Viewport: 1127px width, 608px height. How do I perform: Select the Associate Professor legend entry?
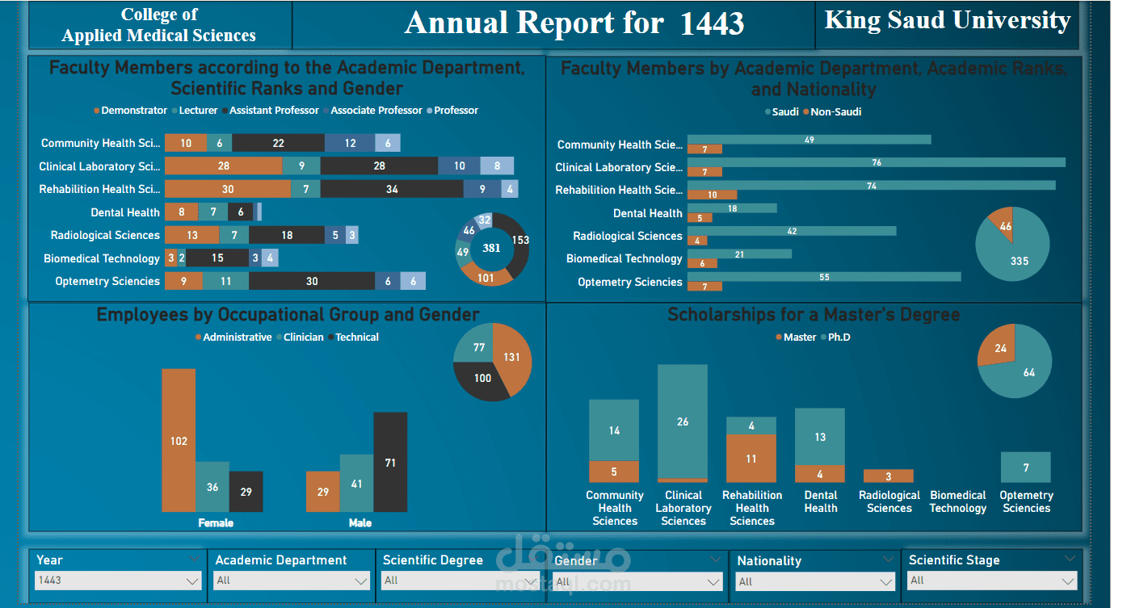pyautogui.click(x=372, y=111)
